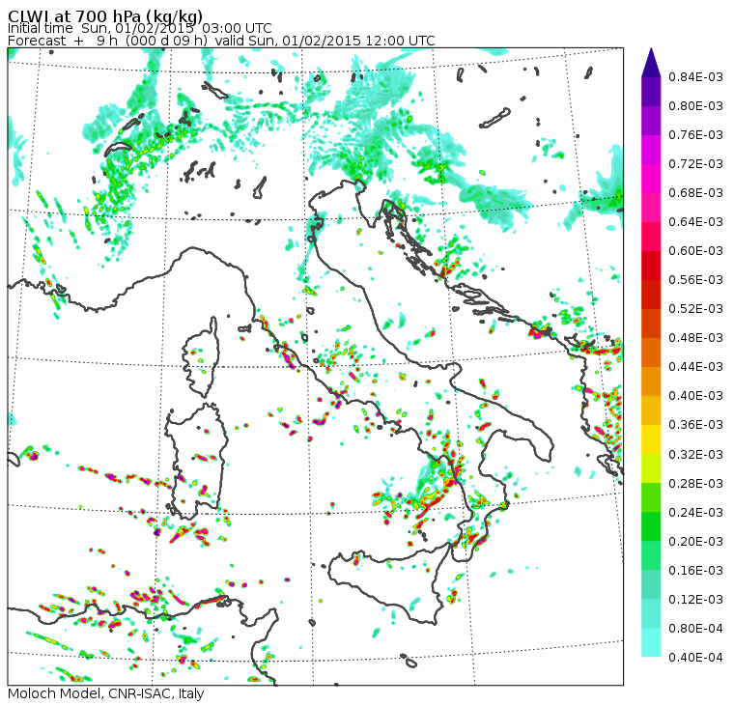Click the 0.40E-03 colorbar label
The width and height of the screenshot is (734, 706).
695,396
